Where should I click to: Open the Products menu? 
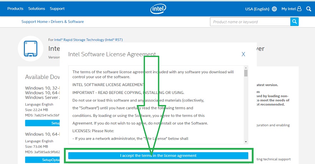point(15,9)
